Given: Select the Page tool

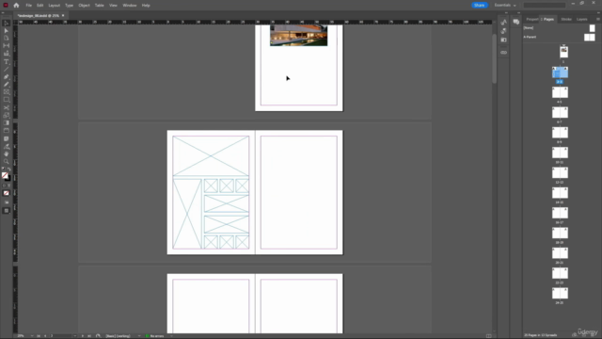Looking at the screenshot, I should point(7,38).
